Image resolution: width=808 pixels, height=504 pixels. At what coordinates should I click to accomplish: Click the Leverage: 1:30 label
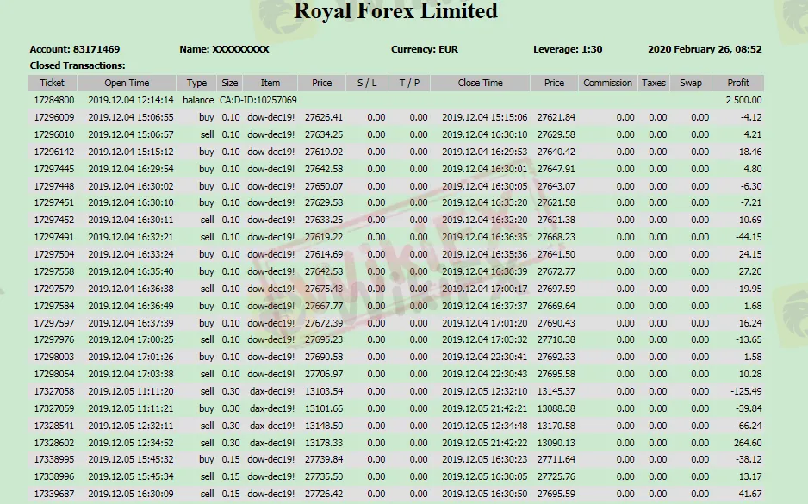(x=568, y=49)
